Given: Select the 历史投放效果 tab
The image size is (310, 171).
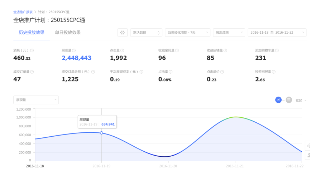Looking at the screenshot, I should 32,33.
